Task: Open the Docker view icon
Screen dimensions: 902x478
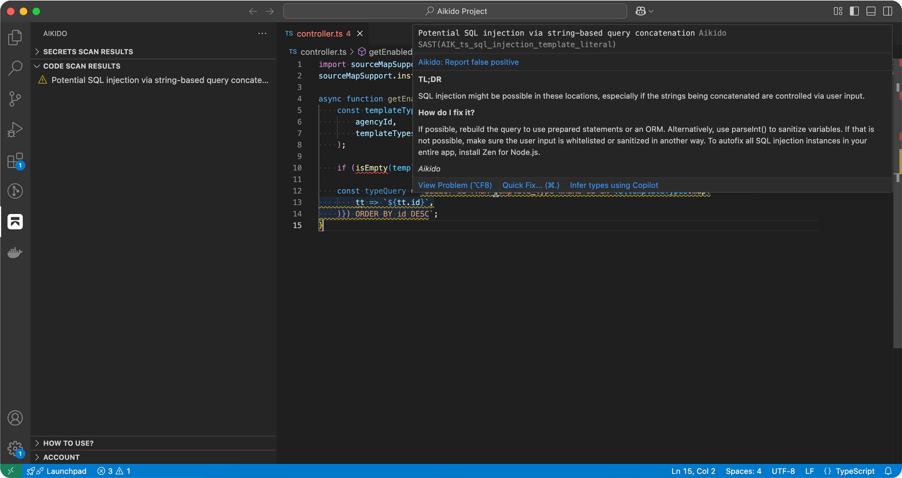Action: click(x=15, y=252)
